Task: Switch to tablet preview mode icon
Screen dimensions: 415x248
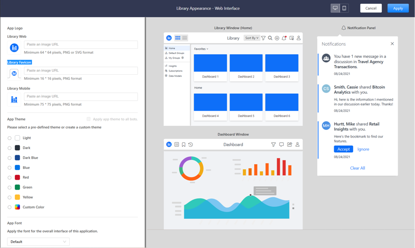Action: pyautogui.click(x=344, y=8)
